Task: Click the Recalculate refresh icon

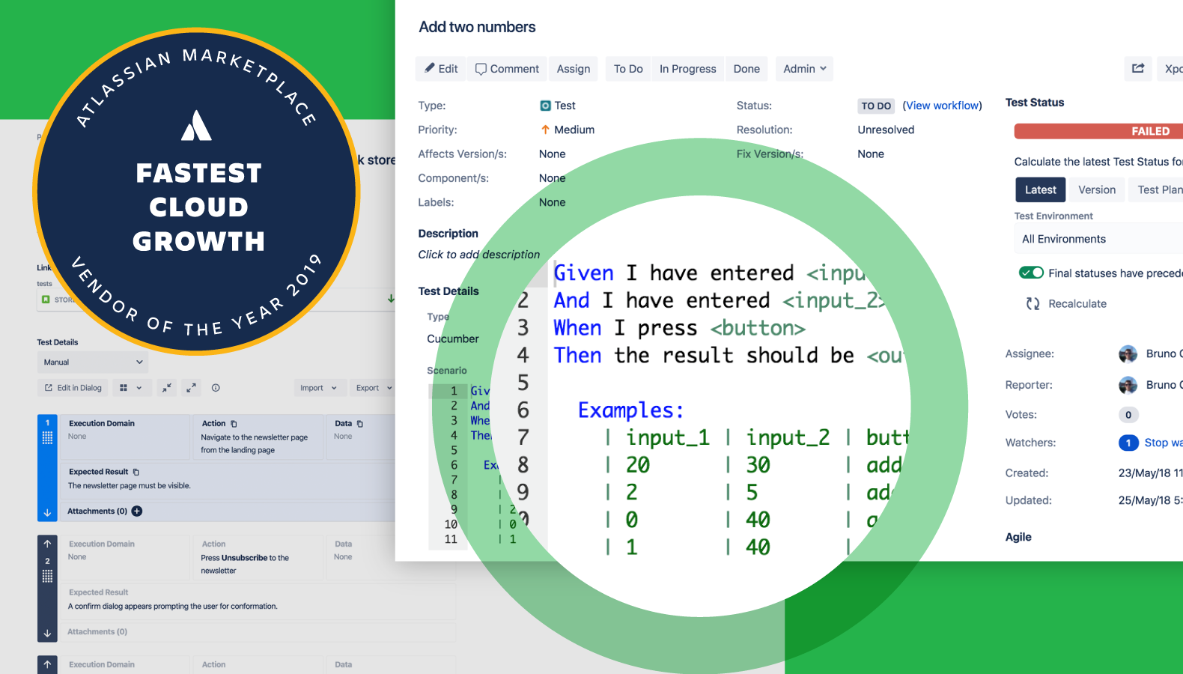Action: tap(1033, 303)
